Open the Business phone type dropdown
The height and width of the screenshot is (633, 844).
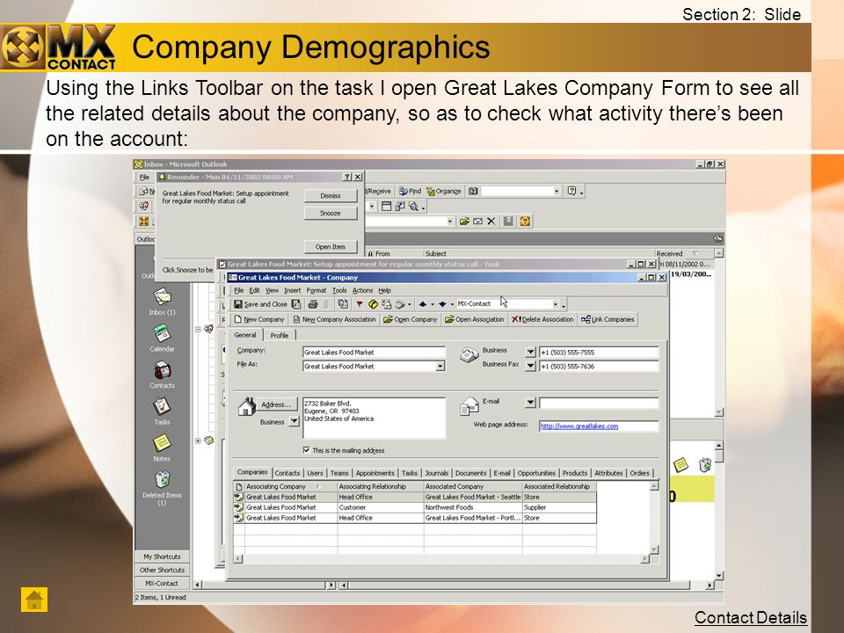point(530,352)
